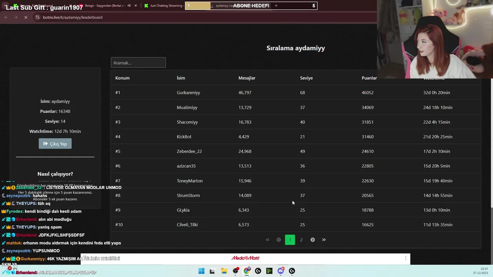Sort by Seviye column header

click(x=306, y=78)
